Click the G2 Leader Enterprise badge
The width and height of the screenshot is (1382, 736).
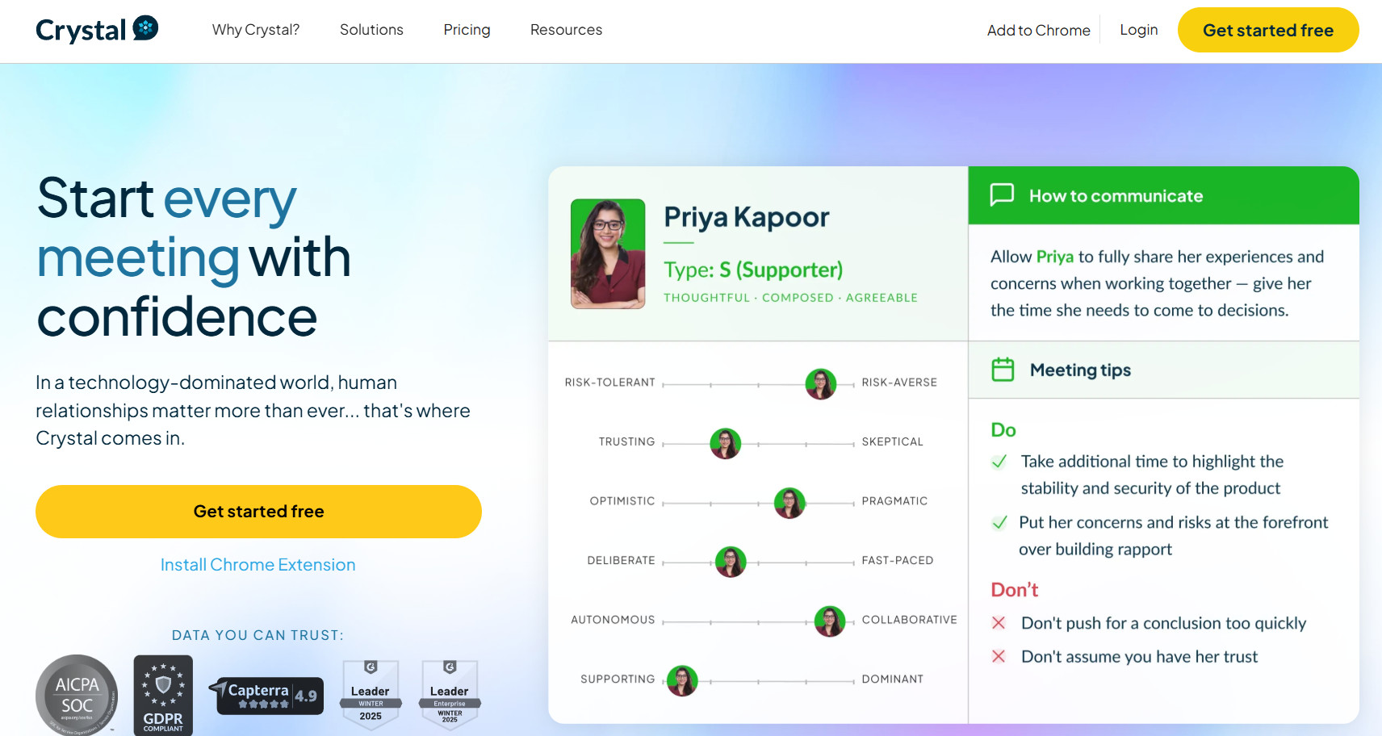(x=450, y=694)
